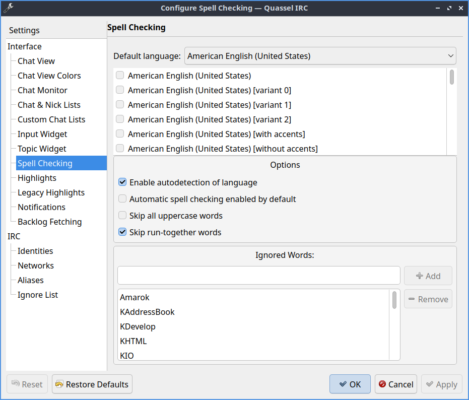Enable autodetection of language checkbox
The height and width of the screenshot is (400, 469).
point(122,182)
